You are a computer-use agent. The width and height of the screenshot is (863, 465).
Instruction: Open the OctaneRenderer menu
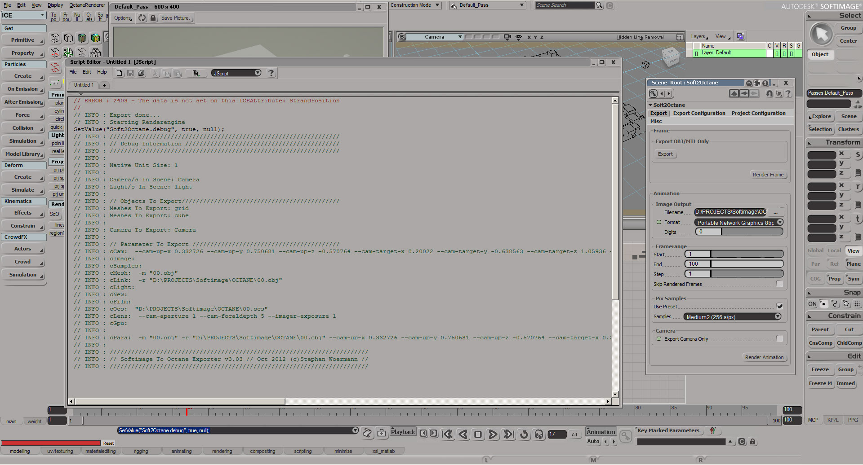click(87, 5)
